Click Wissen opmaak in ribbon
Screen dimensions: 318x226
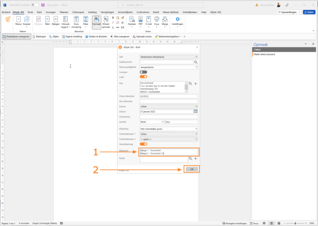[x=106, y=22]
